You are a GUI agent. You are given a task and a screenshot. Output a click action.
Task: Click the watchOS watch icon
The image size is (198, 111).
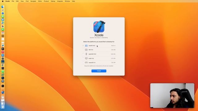coord(86,54)
